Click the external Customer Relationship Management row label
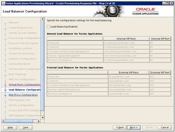The width and height of the screenshot is (175, 132). coord(69,85)
